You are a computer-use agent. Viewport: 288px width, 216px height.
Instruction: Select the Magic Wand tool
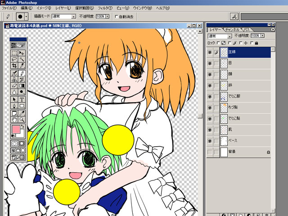point(22,59)
